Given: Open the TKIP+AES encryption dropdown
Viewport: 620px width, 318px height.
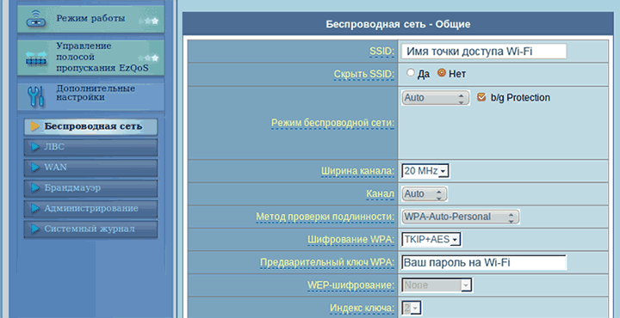Looking at the screenshot, I should pos(431,239).
